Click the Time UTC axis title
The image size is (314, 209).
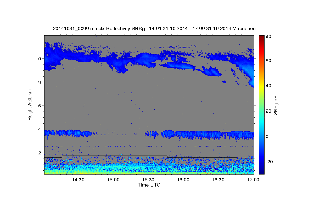149,185
